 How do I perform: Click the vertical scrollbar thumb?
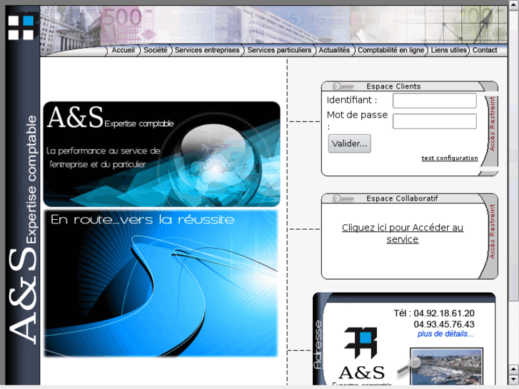(513, 156)
